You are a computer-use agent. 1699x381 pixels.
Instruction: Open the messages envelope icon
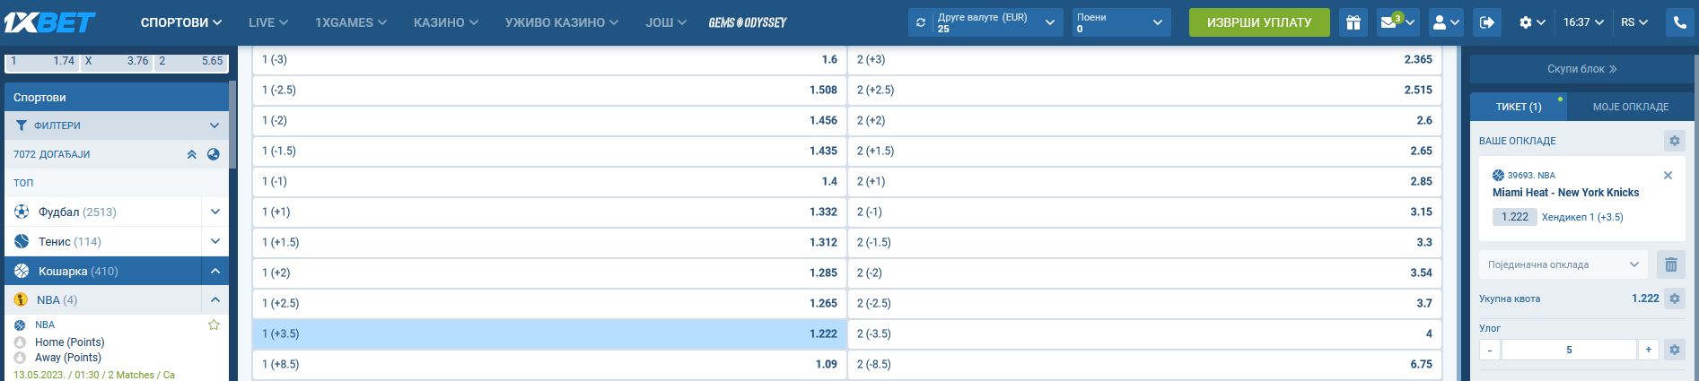1389,22
